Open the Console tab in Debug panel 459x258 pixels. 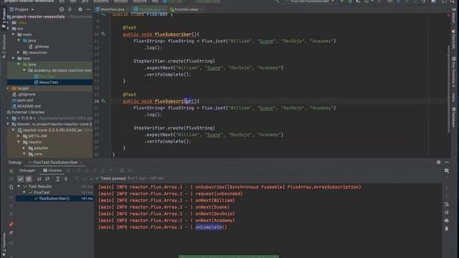coord(52,171)
